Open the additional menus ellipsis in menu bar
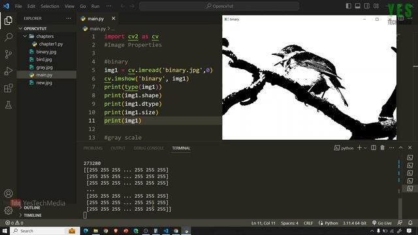This screenshot has width=418, height=235. (109, 6)
